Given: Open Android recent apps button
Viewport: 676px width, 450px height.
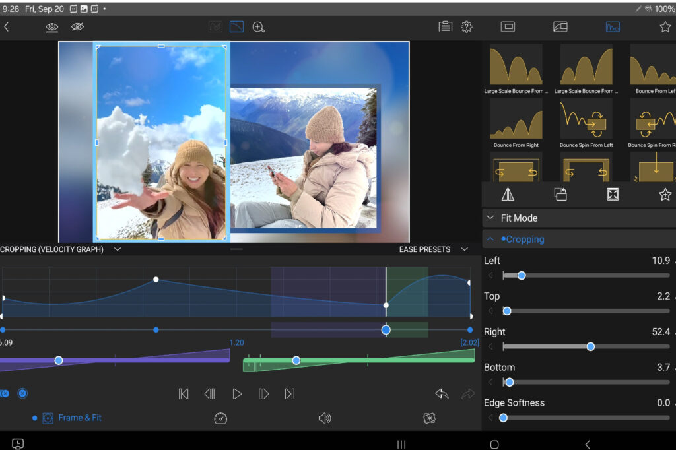Looking at the screenshot, I should pos(401,445).
